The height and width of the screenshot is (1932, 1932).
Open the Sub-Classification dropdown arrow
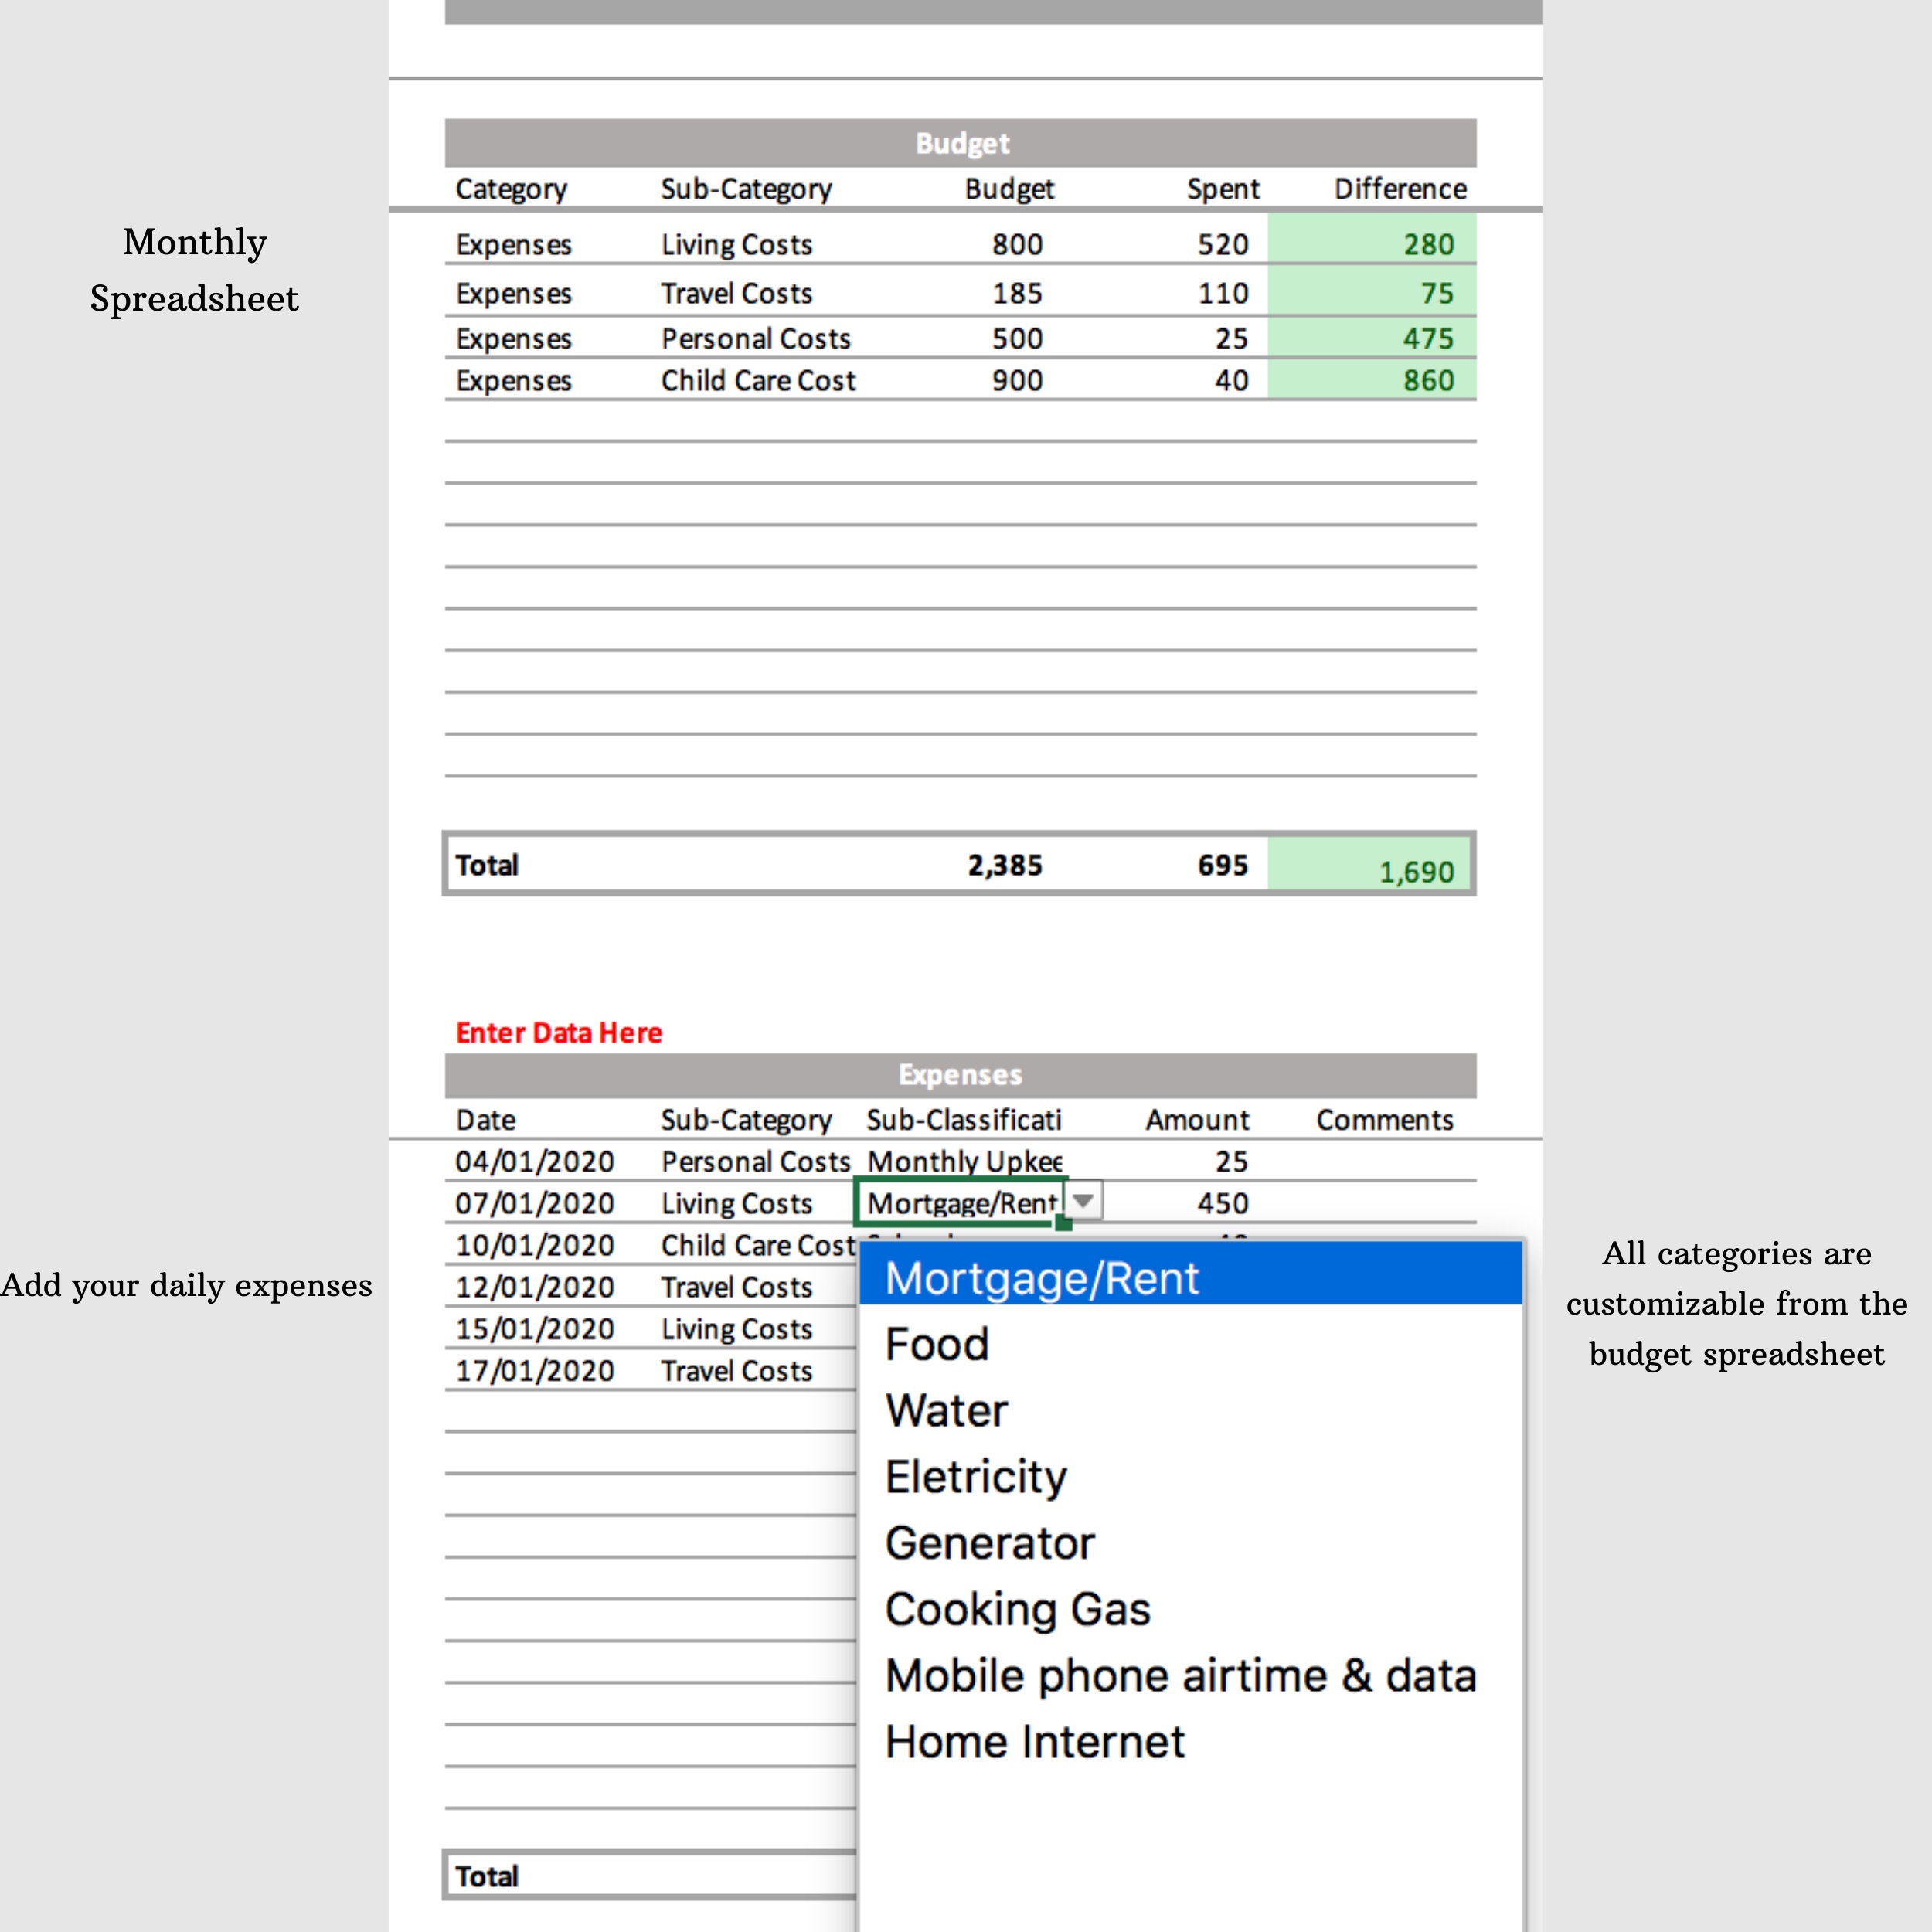point(1083,1201)
